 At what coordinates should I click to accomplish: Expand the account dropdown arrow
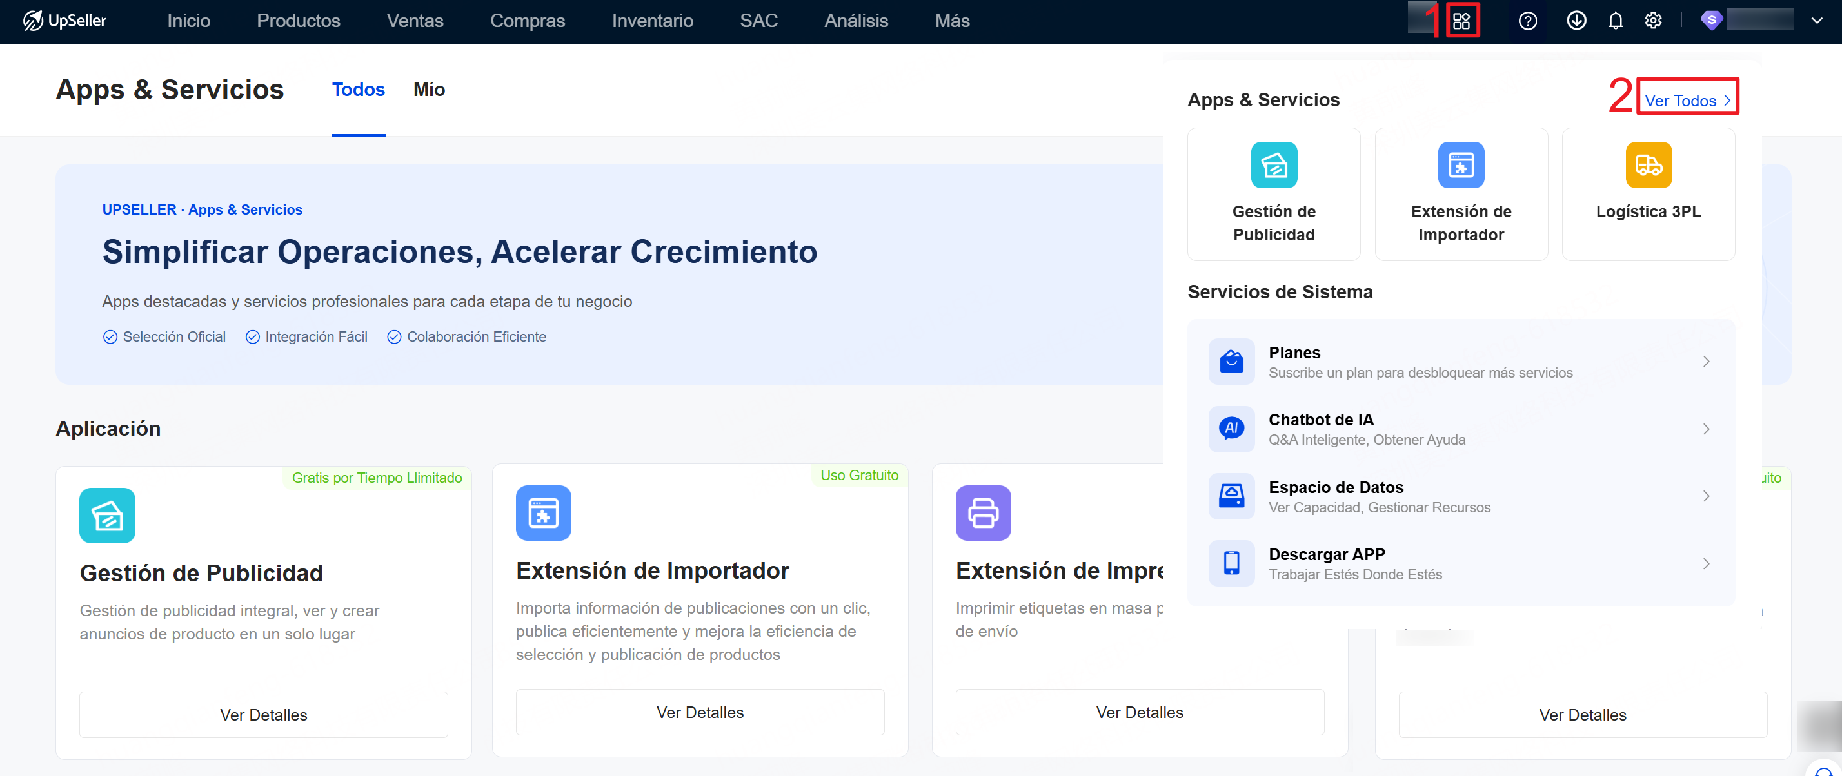tap(1817, 21)
